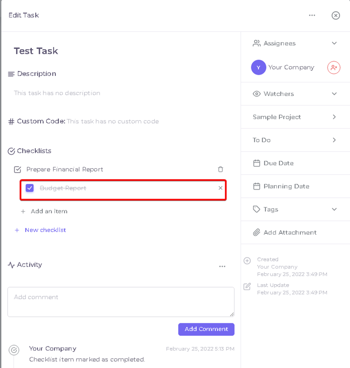350x368 pixels.
Task: Open the three-dot menu in the Edit Task header
Action: [x=312, y=15]
